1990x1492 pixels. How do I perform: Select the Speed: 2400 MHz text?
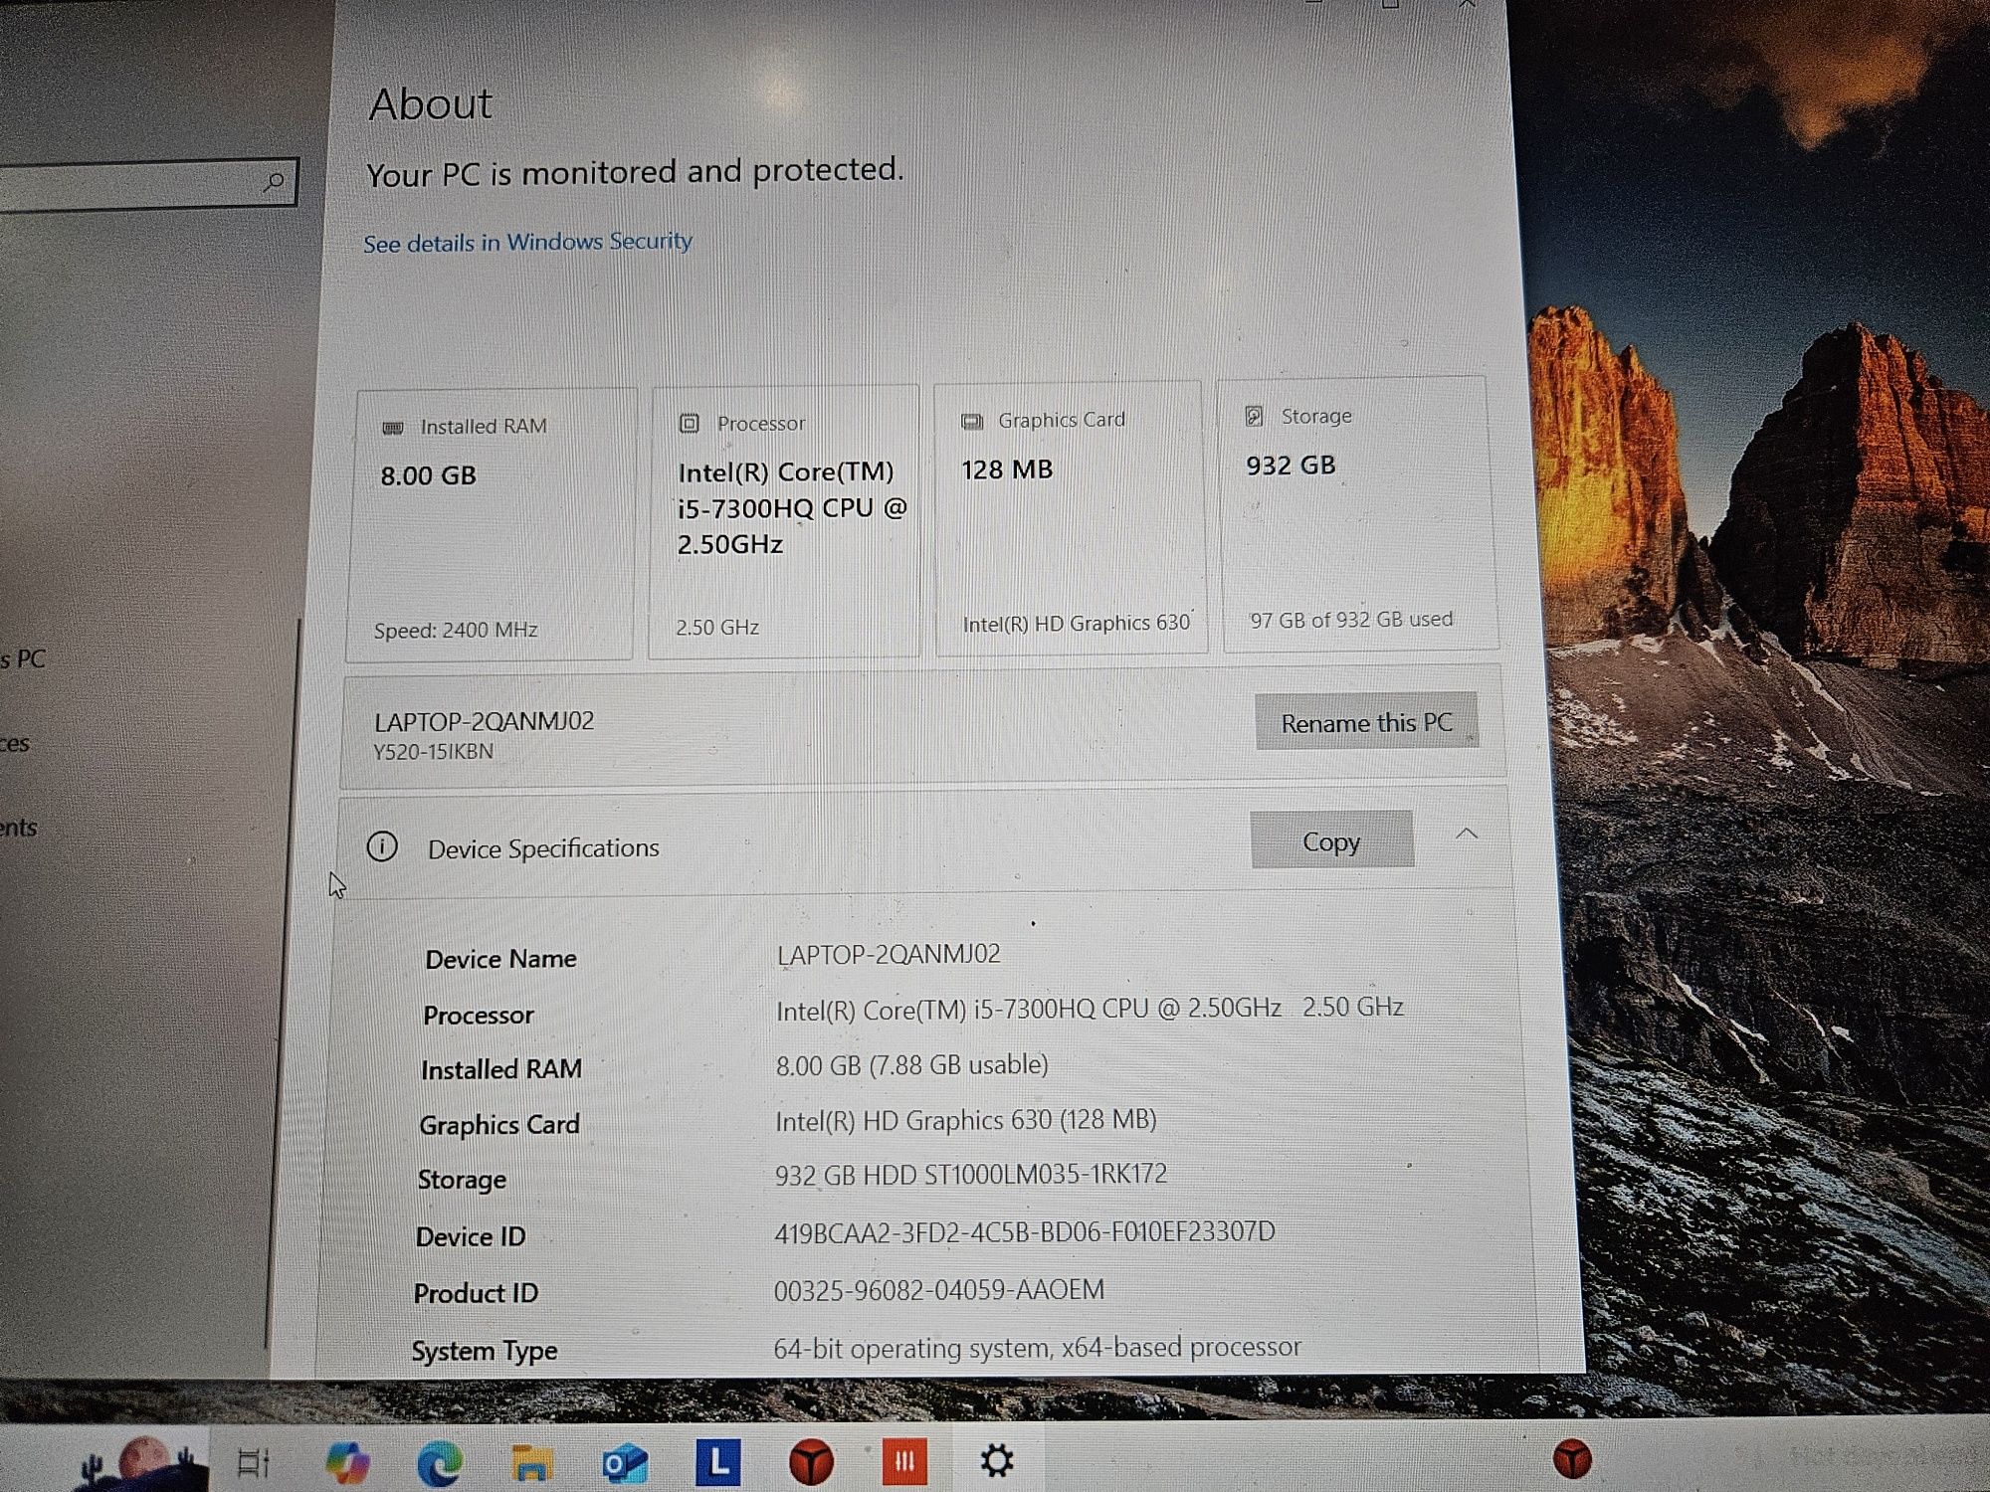click(456, 630)
